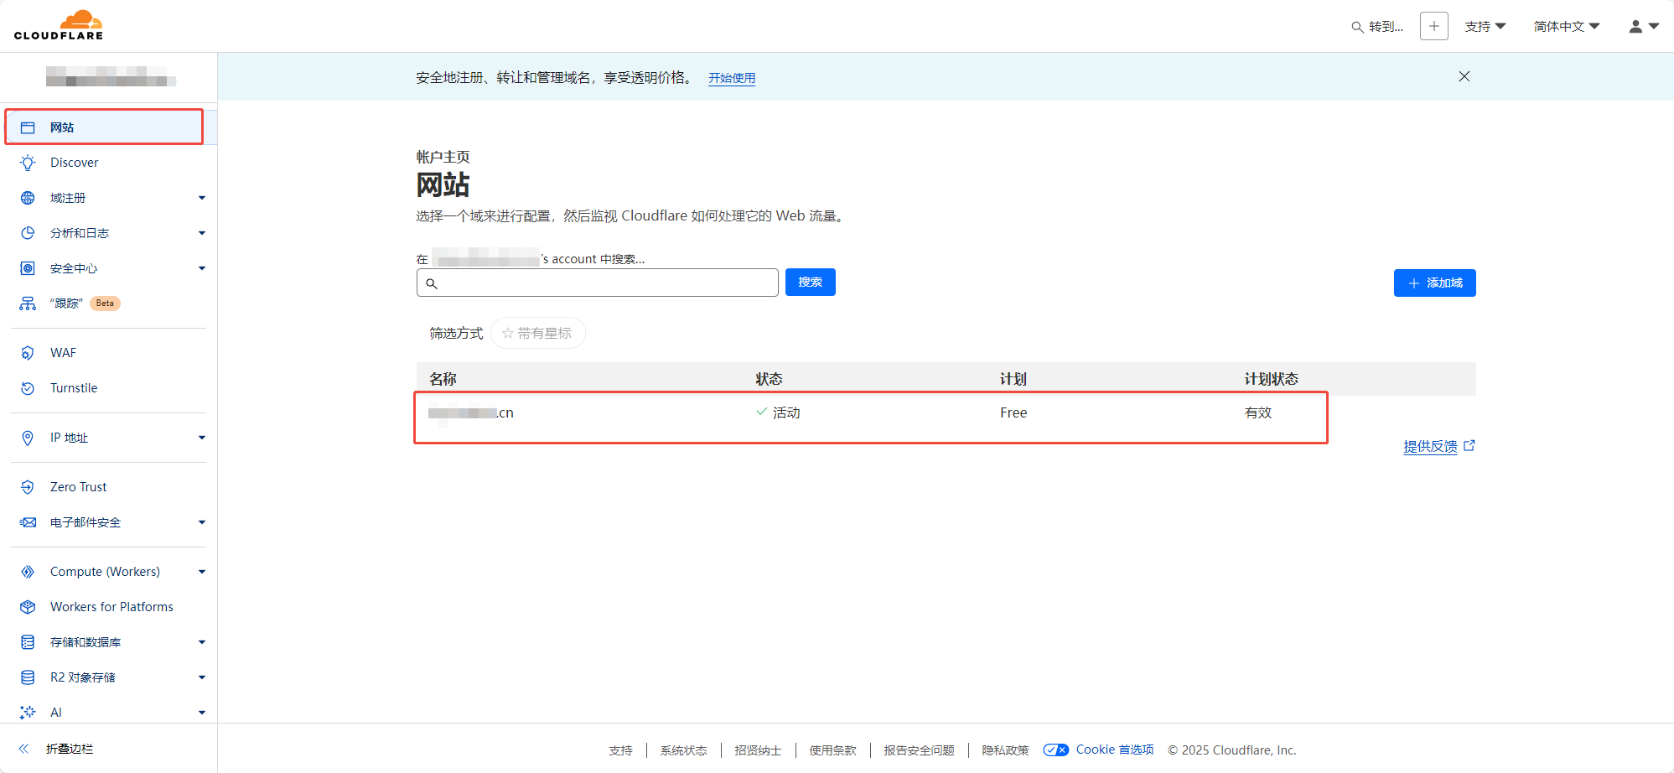Screen dimensions: 1674x773
Task: Open the Cookie 首选项 link
Action: (1115, 750)
